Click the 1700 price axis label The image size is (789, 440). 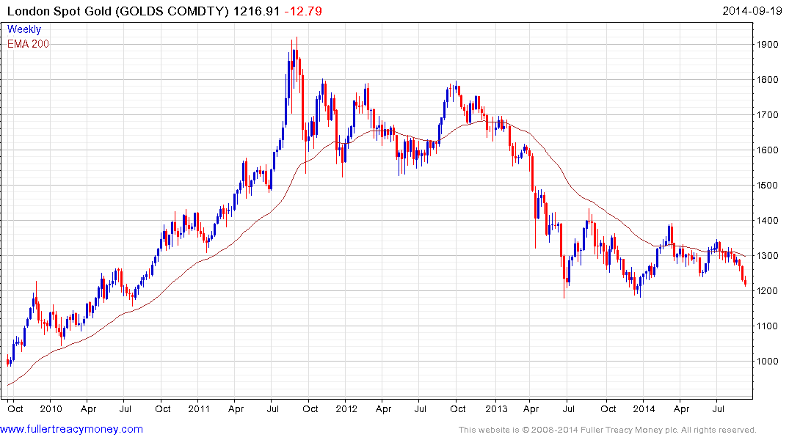click(x=768, y=114)
